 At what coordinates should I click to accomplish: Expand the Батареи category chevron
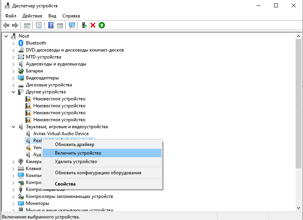click(x=13, y=71)
